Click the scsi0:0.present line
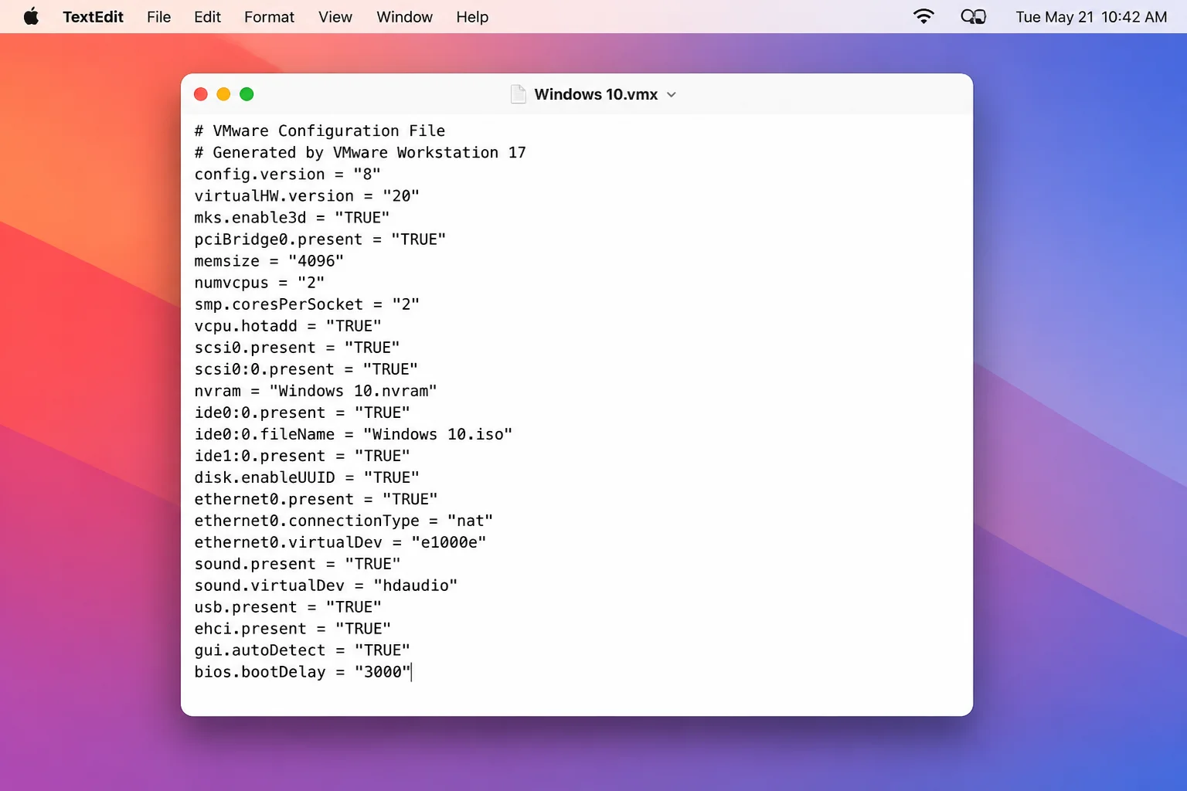Screen dimensions: 1187x791 306,368
